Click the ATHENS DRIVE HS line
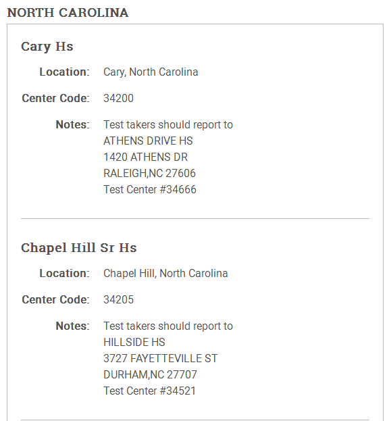This screenshot has height=421, width=389. click(x=148, y=141)
